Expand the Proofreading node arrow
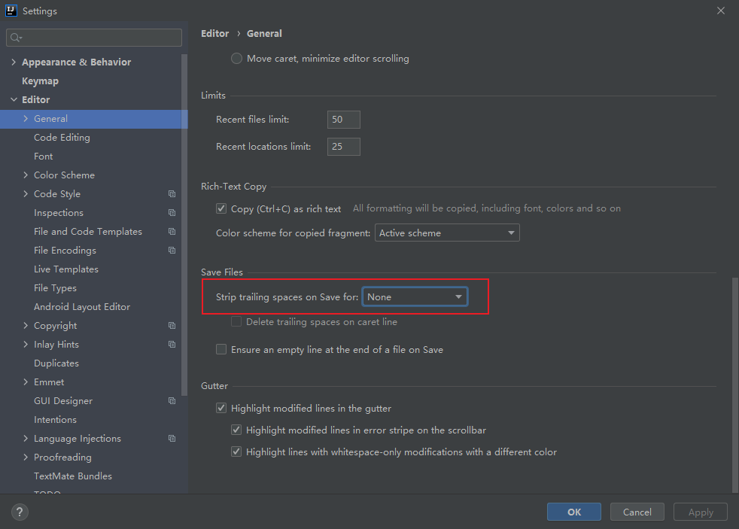Viewport: 739px width, 529px height. (x=26, y=458)
